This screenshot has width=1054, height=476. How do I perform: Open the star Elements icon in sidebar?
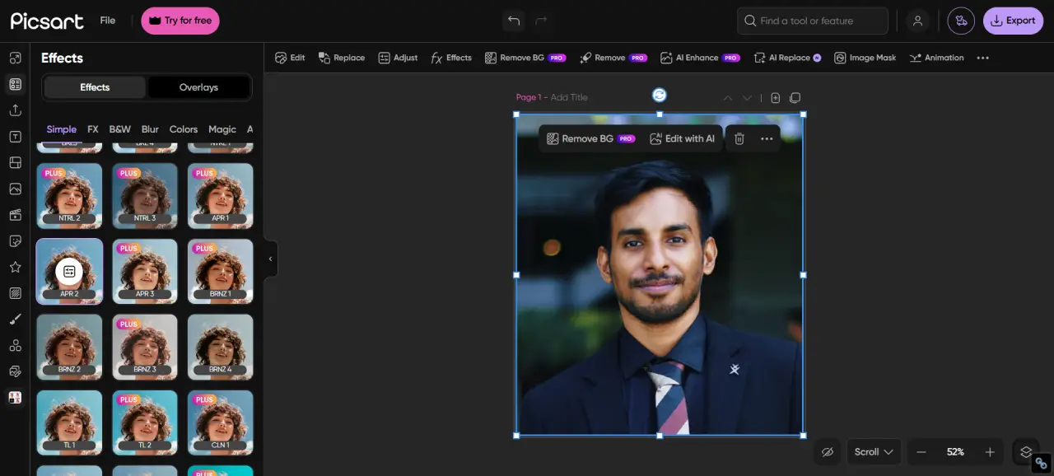pyautogui.click(x=15, y=267)
